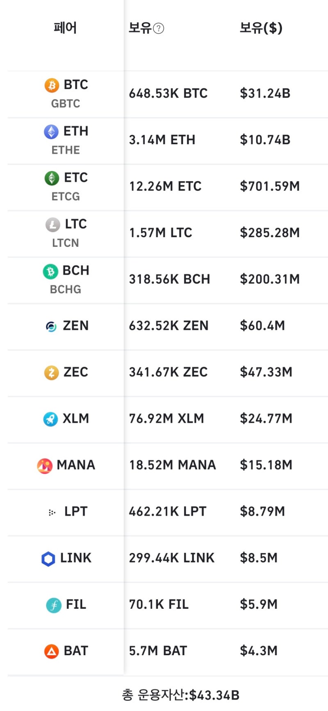This screenshot has width=328, height=711.
Task: Click the Decentraland MANA icon
Action: (45, 466)
